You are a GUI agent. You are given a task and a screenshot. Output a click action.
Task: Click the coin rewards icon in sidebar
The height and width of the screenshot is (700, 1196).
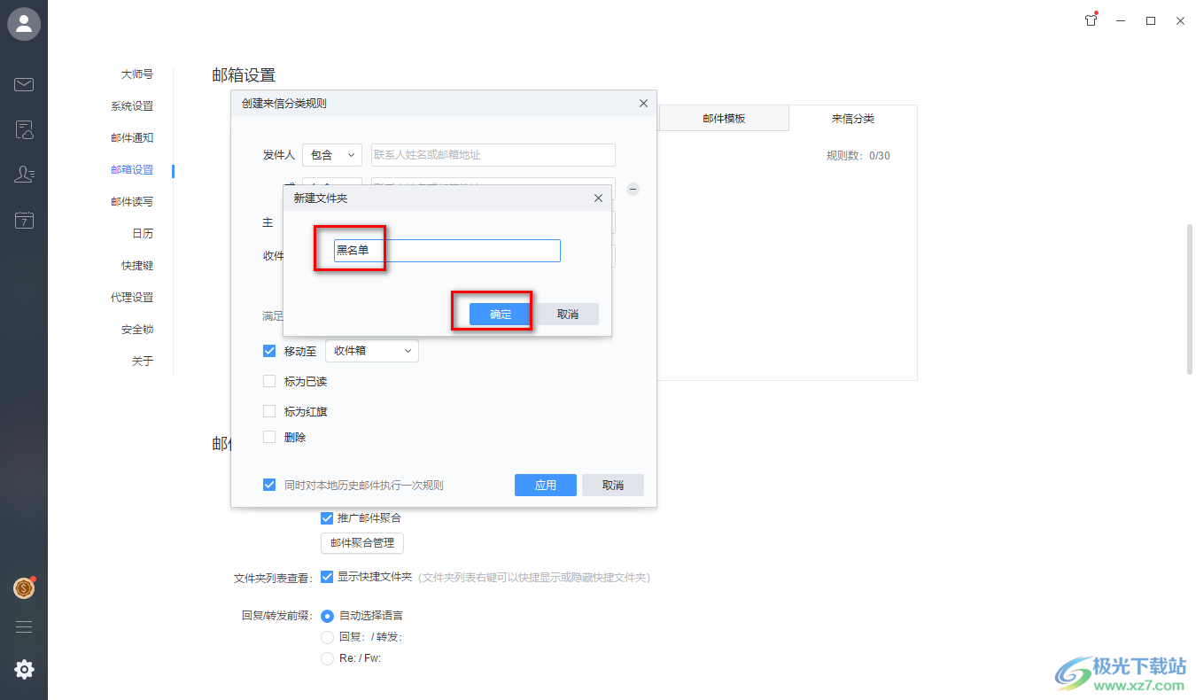[x=24, y=587]
